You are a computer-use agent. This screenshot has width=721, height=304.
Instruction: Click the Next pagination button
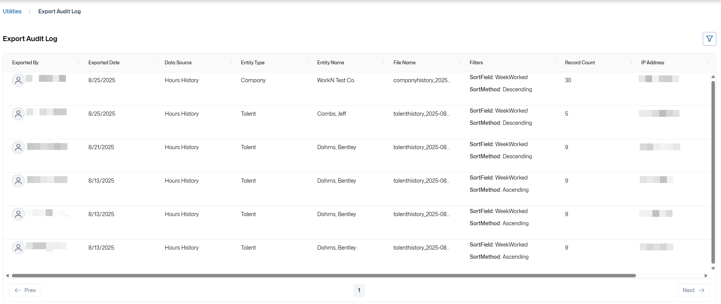[694, 290]
